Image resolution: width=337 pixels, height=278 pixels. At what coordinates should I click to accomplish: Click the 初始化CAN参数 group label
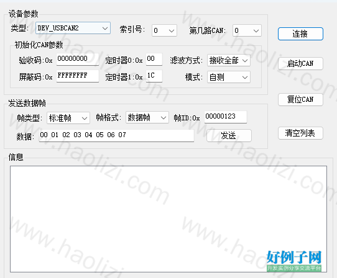point(39,45)
